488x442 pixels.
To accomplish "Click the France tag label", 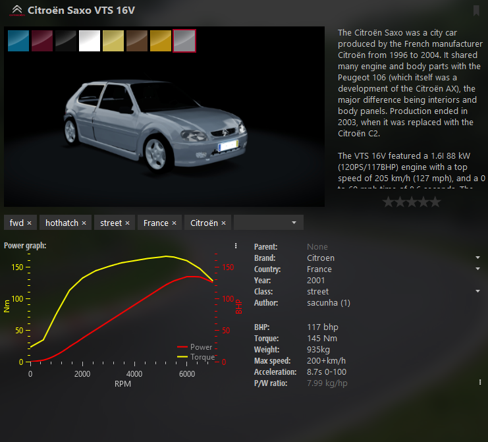I will 156,223.
